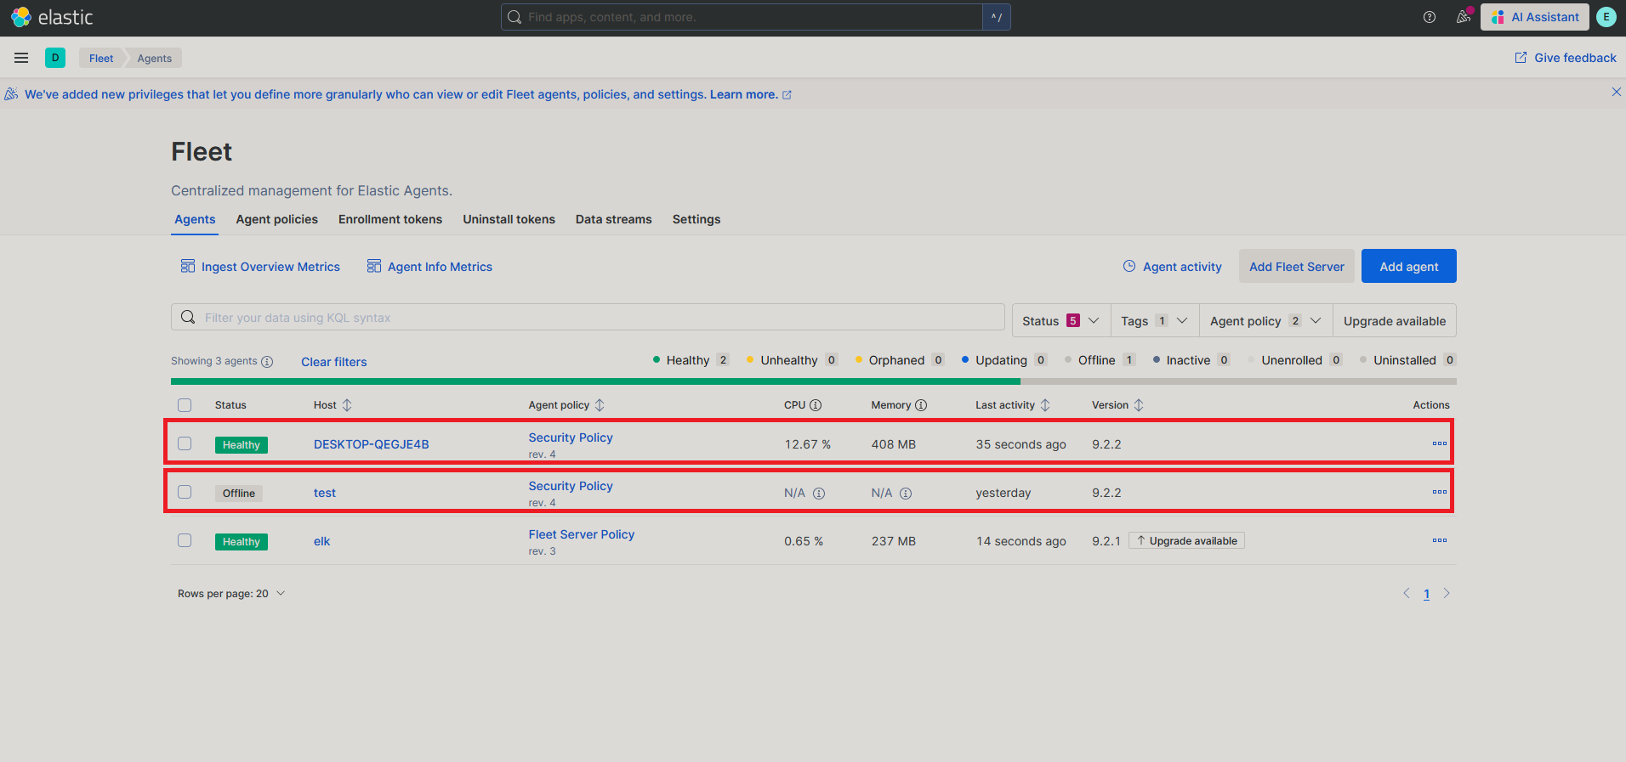Go to the previous page of agents

(x=1407, y=593)
